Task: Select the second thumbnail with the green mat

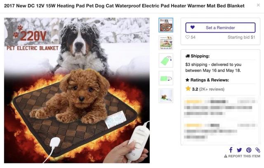Action: [x=166, y=43]
